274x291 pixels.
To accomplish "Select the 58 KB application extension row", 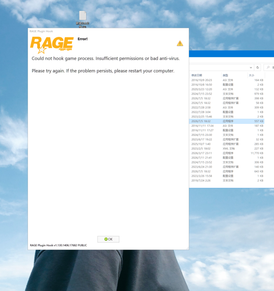I will (x=227, y=103).
